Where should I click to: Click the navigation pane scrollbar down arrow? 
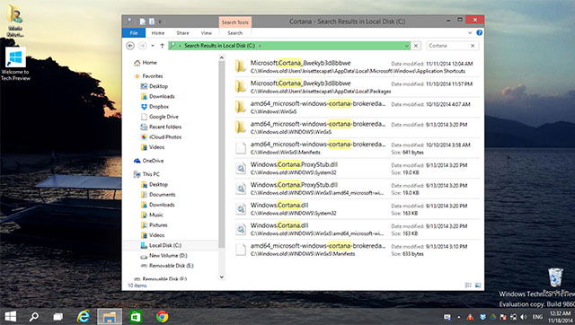pyautogui.click(x=222, y=277)
